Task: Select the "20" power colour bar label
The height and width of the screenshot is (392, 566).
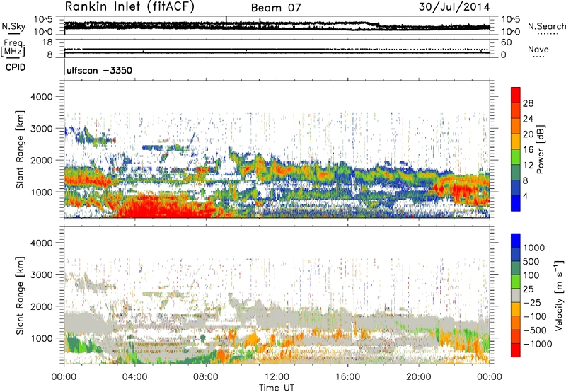Action: click(x=528, y=134)
